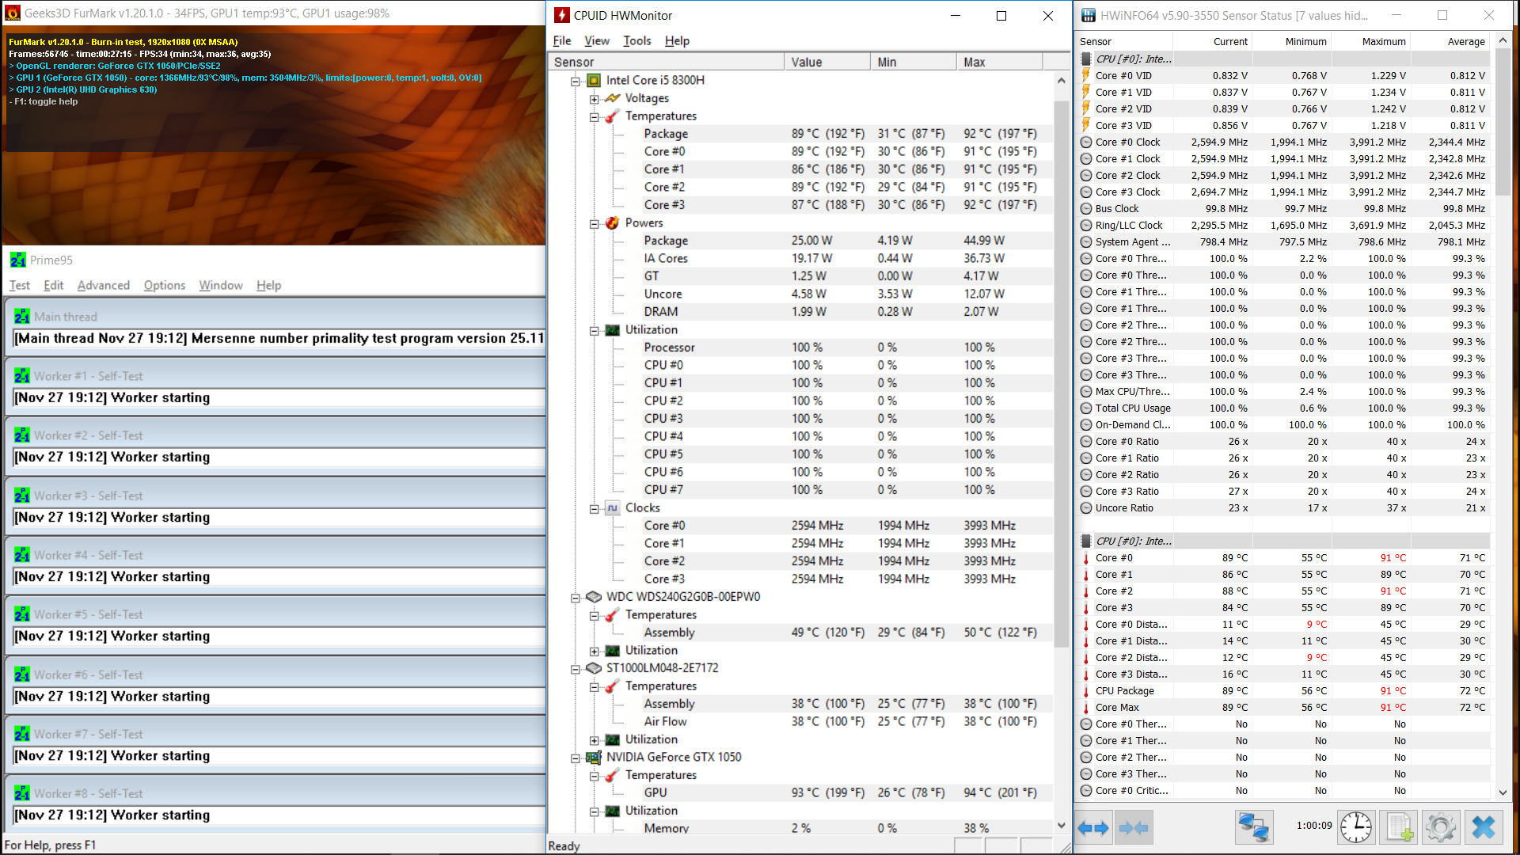Open the Tools menu in HWMonitor
This screenshot has width=1520, height=855.
tap(636, 40)
